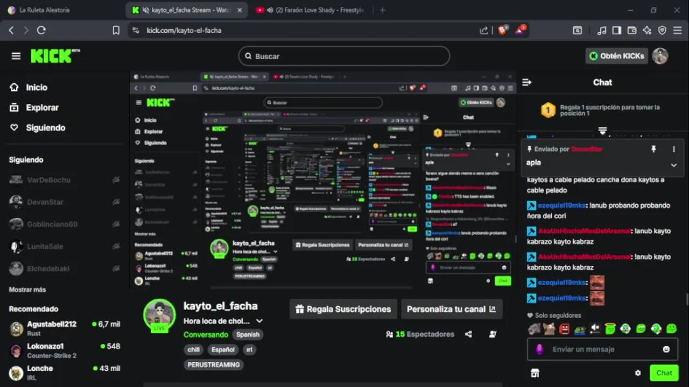
Task: Click the Pepe frog emote
Action: tap(580, 328)
